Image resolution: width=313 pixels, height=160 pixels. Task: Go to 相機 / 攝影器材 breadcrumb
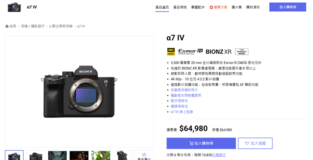coord(33,26)
